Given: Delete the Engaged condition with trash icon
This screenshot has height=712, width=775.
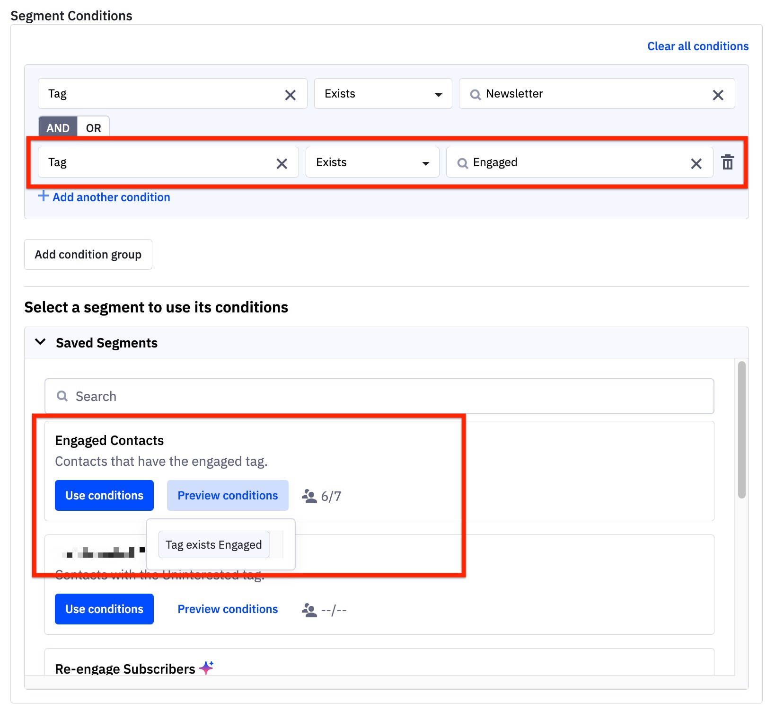Looking at the screenshot, I should click(727, 162).
